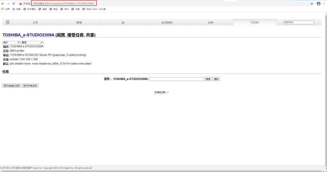The height and width of the screenshot is (172, 327).
Task: Click the 显示所有任务 button
Action: (30, 86)
